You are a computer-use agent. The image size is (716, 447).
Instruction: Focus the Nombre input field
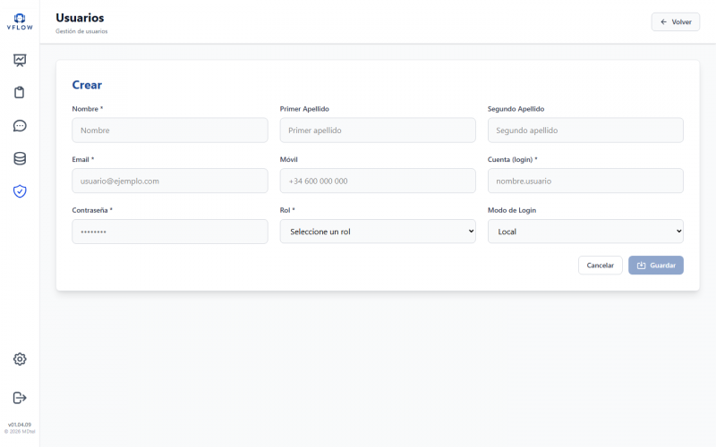(x=170, y=131)
